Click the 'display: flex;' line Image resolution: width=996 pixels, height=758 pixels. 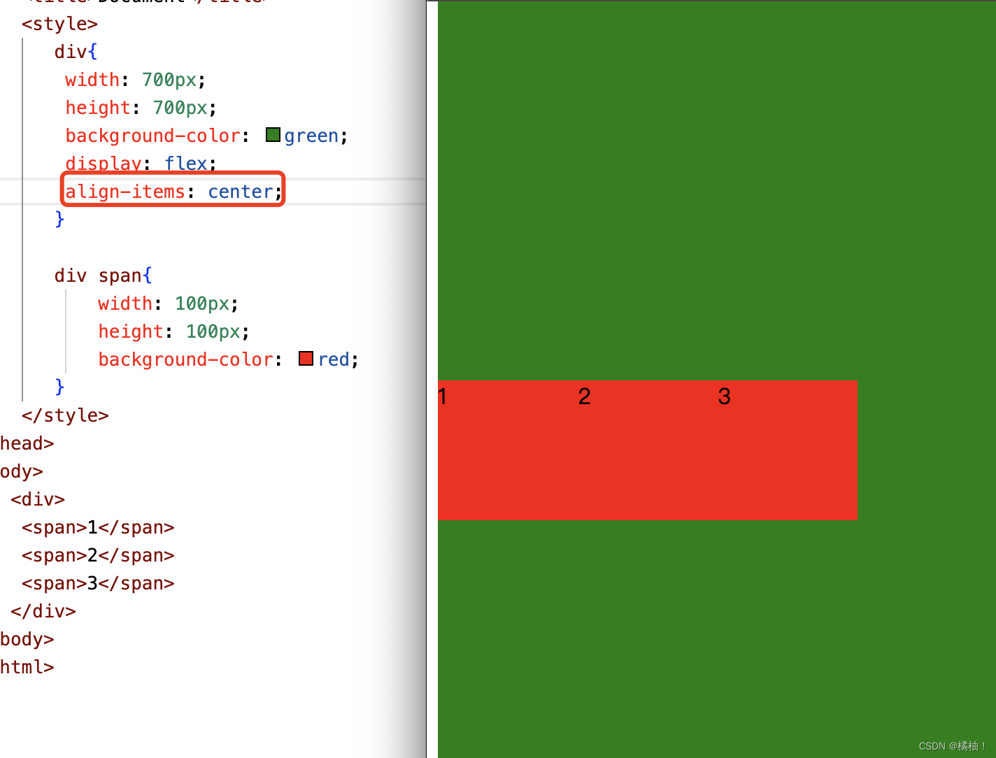(141, 164)
